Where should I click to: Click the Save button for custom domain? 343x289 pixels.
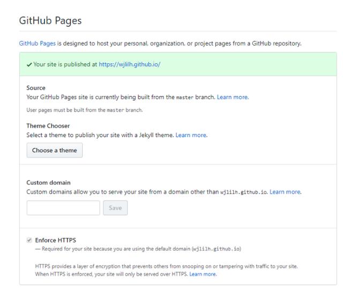[x=115, y=208]
